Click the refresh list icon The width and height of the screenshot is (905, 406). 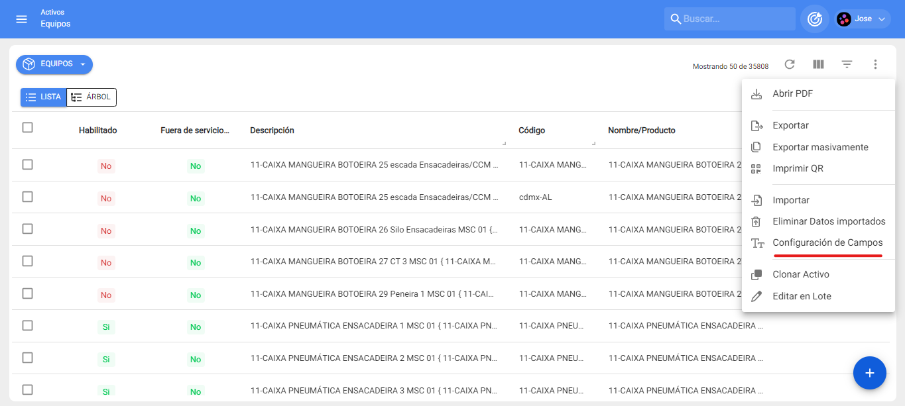[790, 64]
